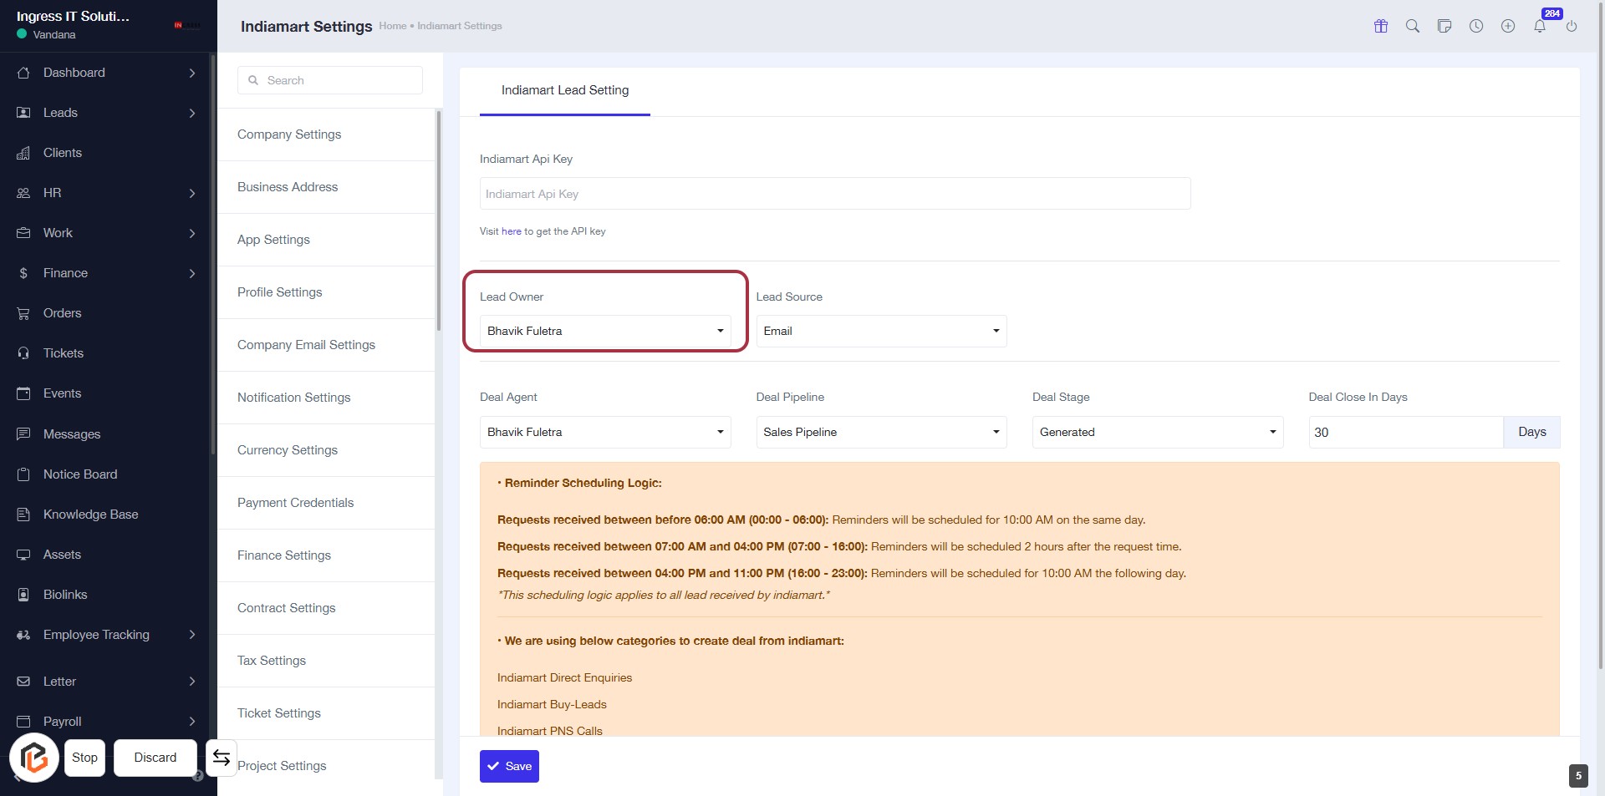This screenshot has width=1605, height=796.
Task: Expand the Finance sidebar menu
Action: 107,273
